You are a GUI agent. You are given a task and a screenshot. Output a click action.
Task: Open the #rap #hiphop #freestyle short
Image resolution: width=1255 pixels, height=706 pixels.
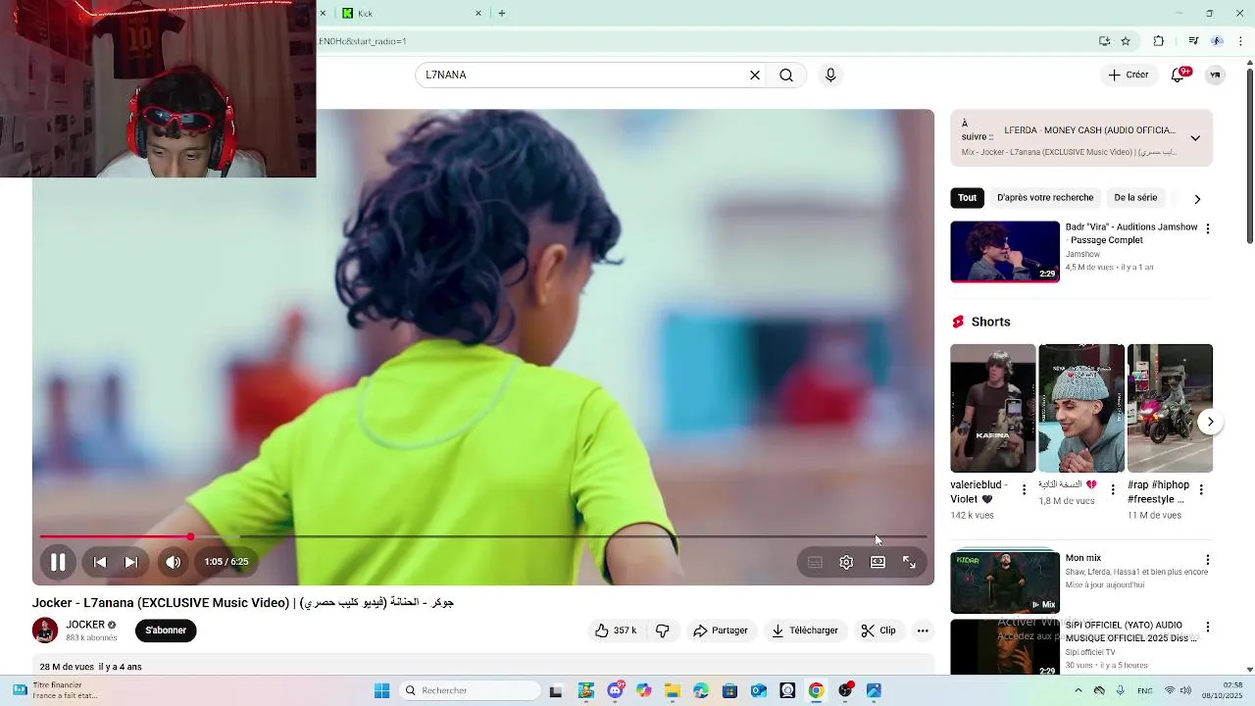tap(1170, 408)
